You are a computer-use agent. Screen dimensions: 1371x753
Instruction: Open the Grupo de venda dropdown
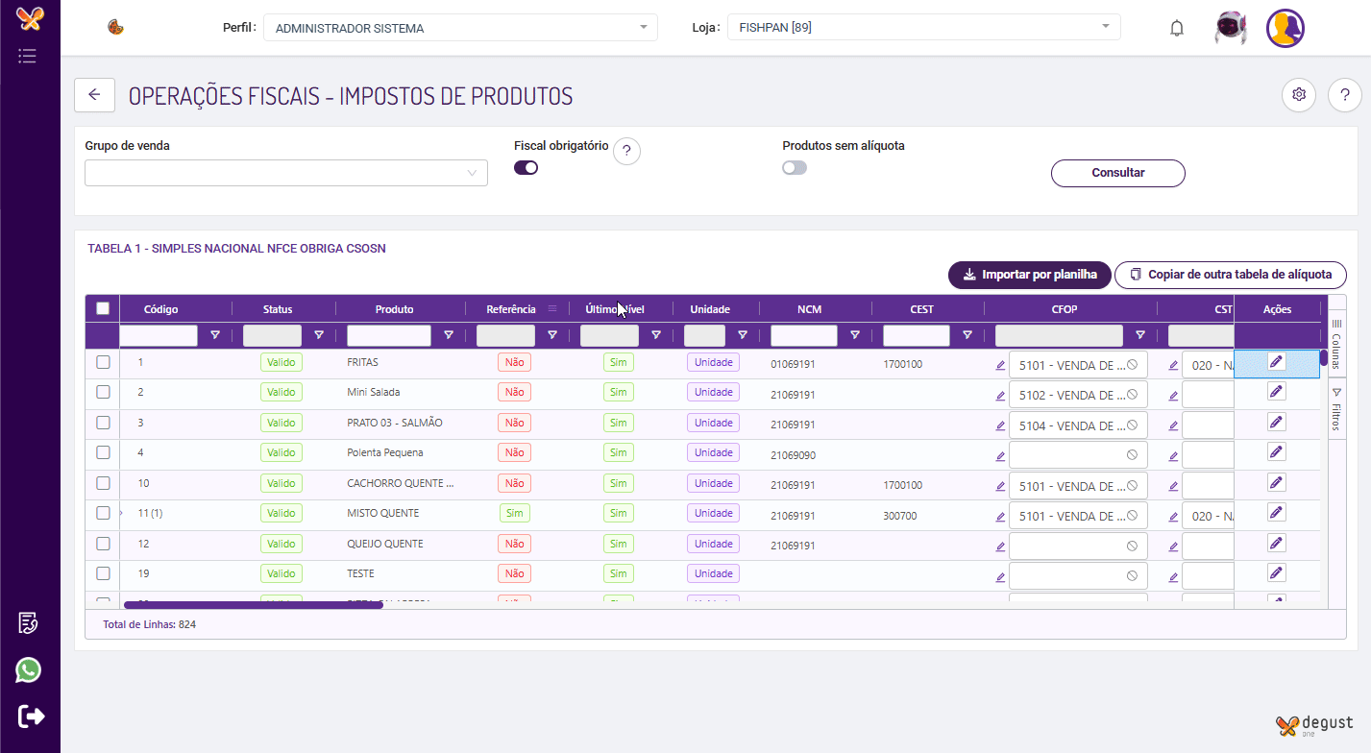(x=286, y=173)
